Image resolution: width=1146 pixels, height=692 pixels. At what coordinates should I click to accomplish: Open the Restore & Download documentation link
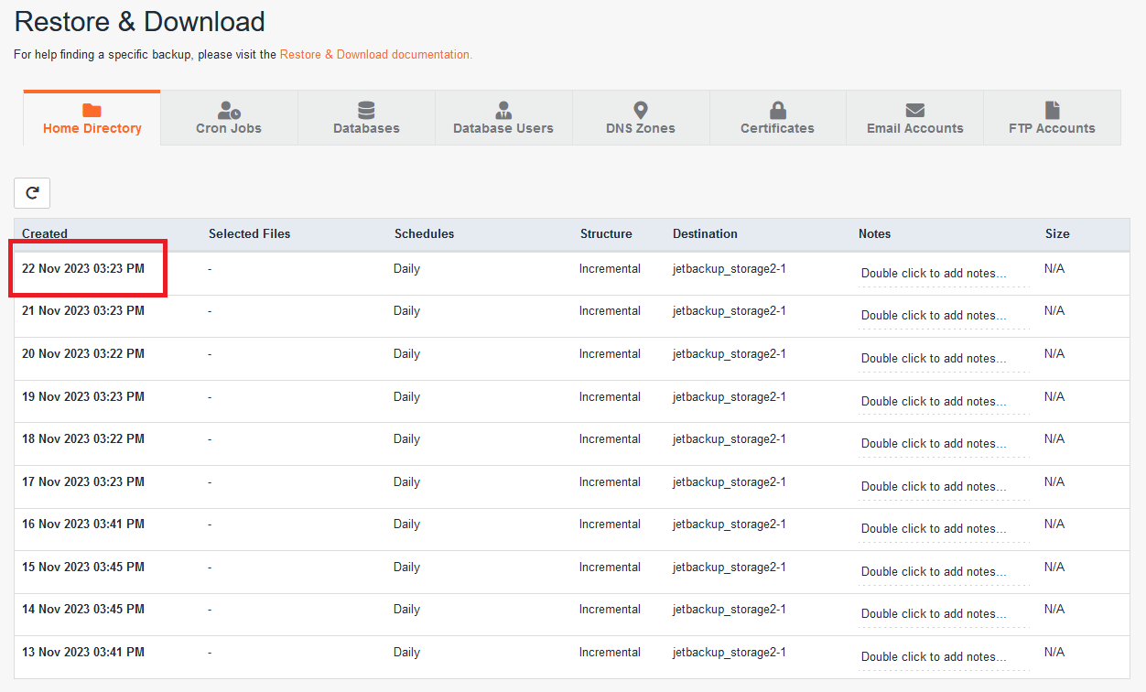[x=375, y=55]
